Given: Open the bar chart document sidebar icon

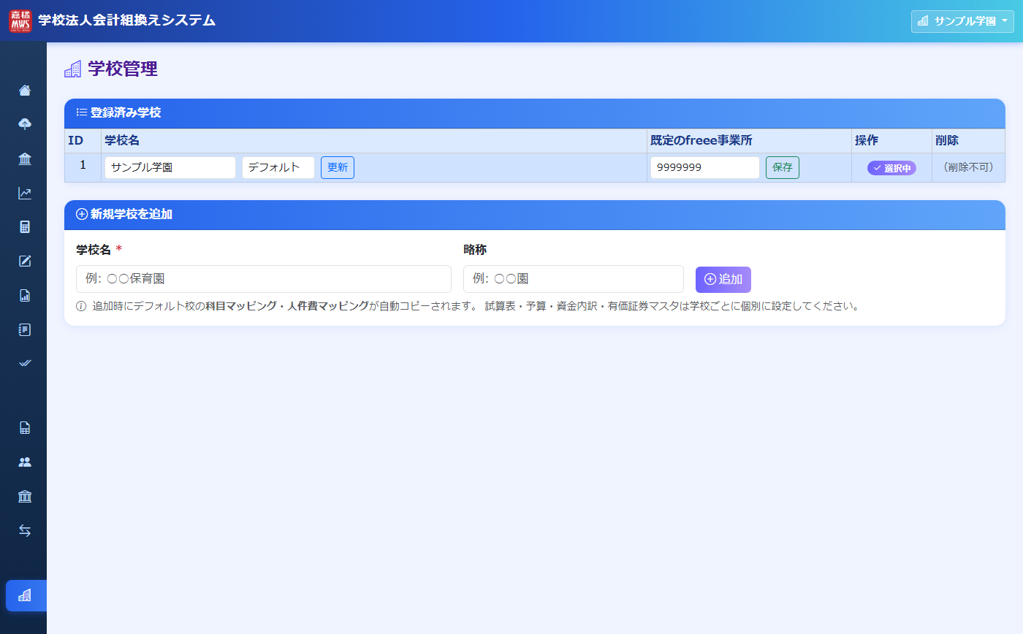Looking at the screenshot, I should 25,296.
